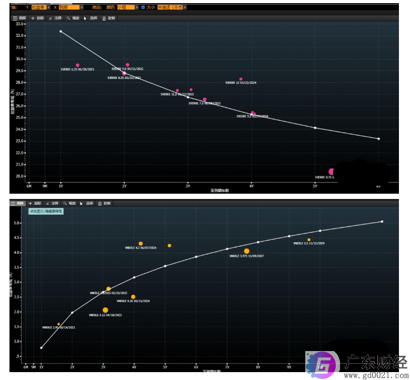
Task: Select the VNKRLE 3.5 11/12/2029 orange dot
Action: [309, 240]
